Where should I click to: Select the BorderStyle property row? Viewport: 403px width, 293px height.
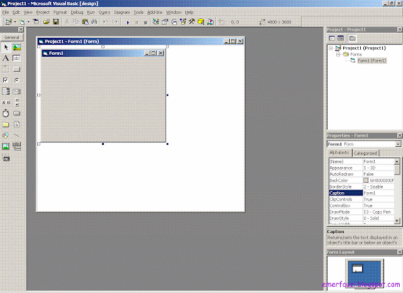coord(361,187)
